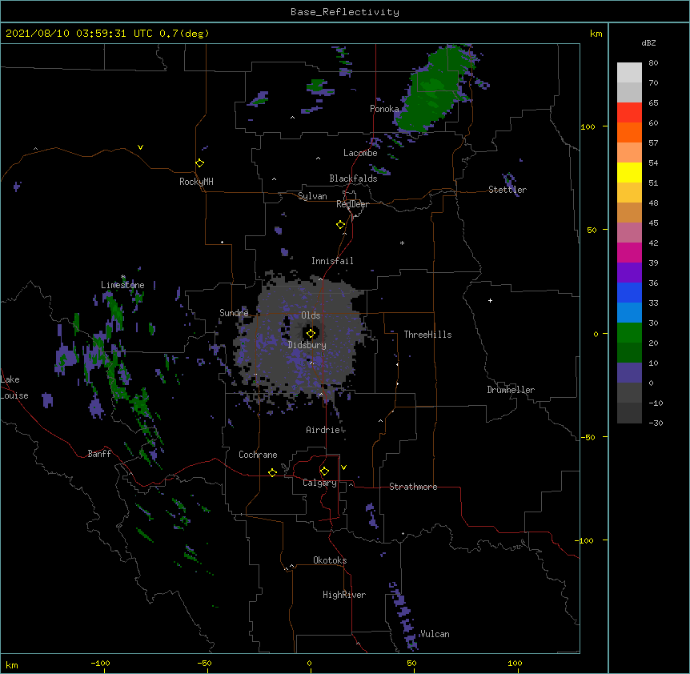Click the yellow diamond marker above Calgary label

click(324, 471)
